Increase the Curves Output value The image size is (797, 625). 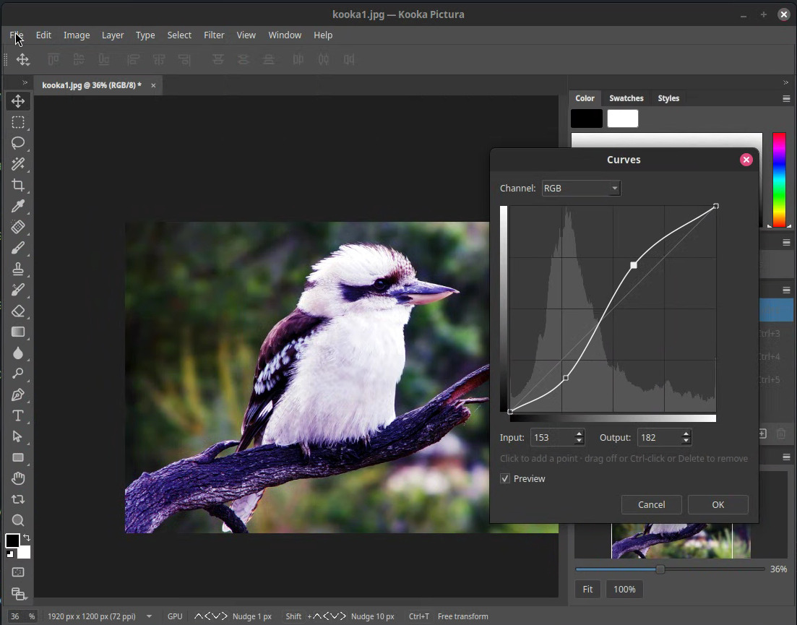point(686,434)
